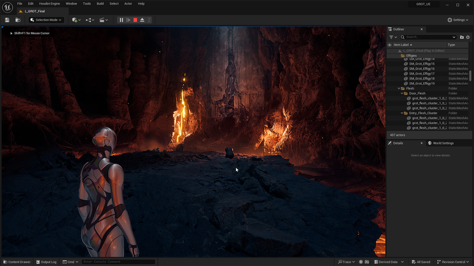Collapse the Entry_Flesh_Cluster folder

tap(402, 113)
